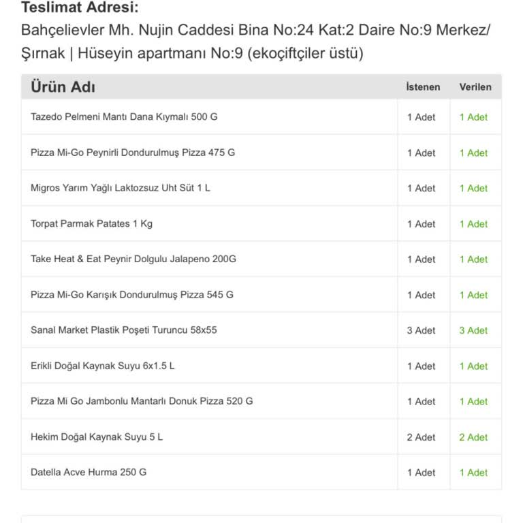
Task: Select Erikli Doğal Kaynak Suyu 6x1.5 L
Action: click(x=103, y=366)
